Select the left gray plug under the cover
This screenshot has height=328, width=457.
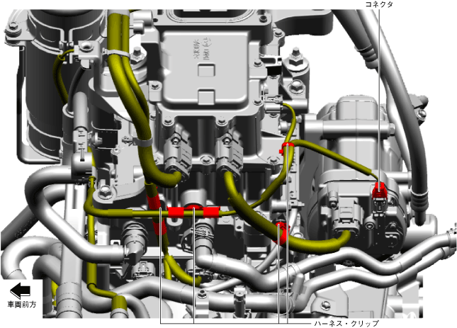pyautogui.click(x=176, y=152)
